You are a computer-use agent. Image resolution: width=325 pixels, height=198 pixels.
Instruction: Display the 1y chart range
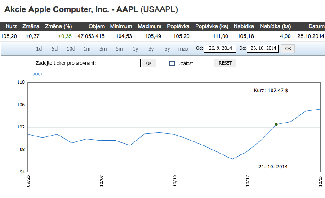(x=135, y=48)
